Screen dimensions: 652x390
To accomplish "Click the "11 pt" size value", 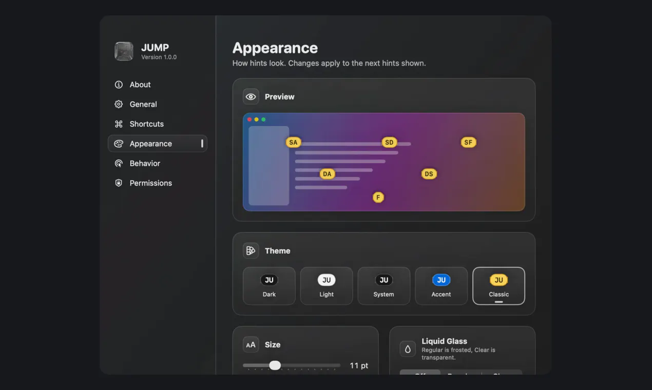I will point(359,366).
